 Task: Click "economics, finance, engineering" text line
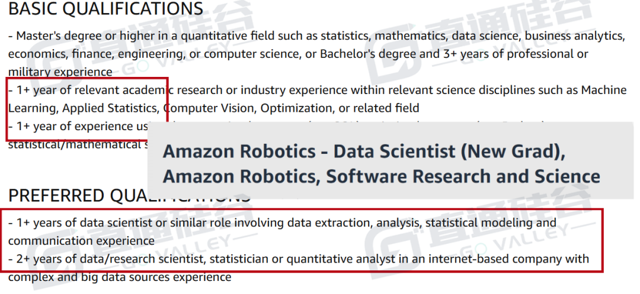(x=298, y=54)
